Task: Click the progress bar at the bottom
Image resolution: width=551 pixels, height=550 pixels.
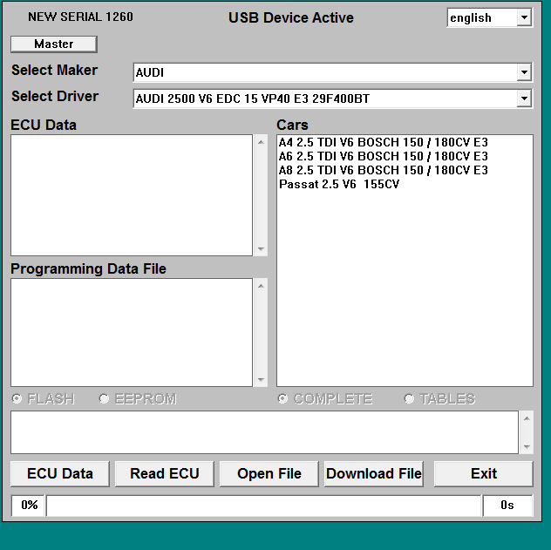Action: coord(263,506)
